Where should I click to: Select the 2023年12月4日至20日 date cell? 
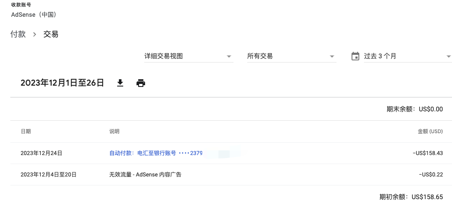pyautogui.click(x=49, y=174)
